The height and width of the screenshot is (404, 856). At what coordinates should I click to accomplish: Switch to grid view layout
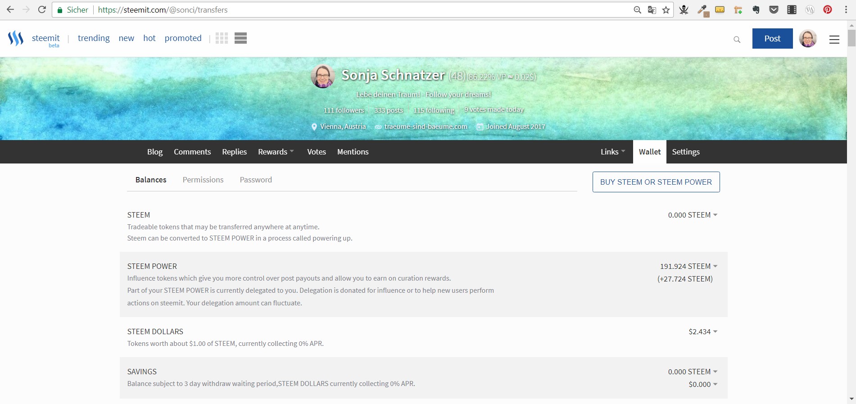[x=222, y=38]
